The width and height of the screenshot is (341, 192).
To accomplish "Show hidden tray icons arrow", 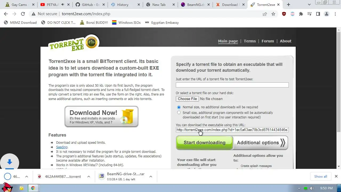I will 299,188.
